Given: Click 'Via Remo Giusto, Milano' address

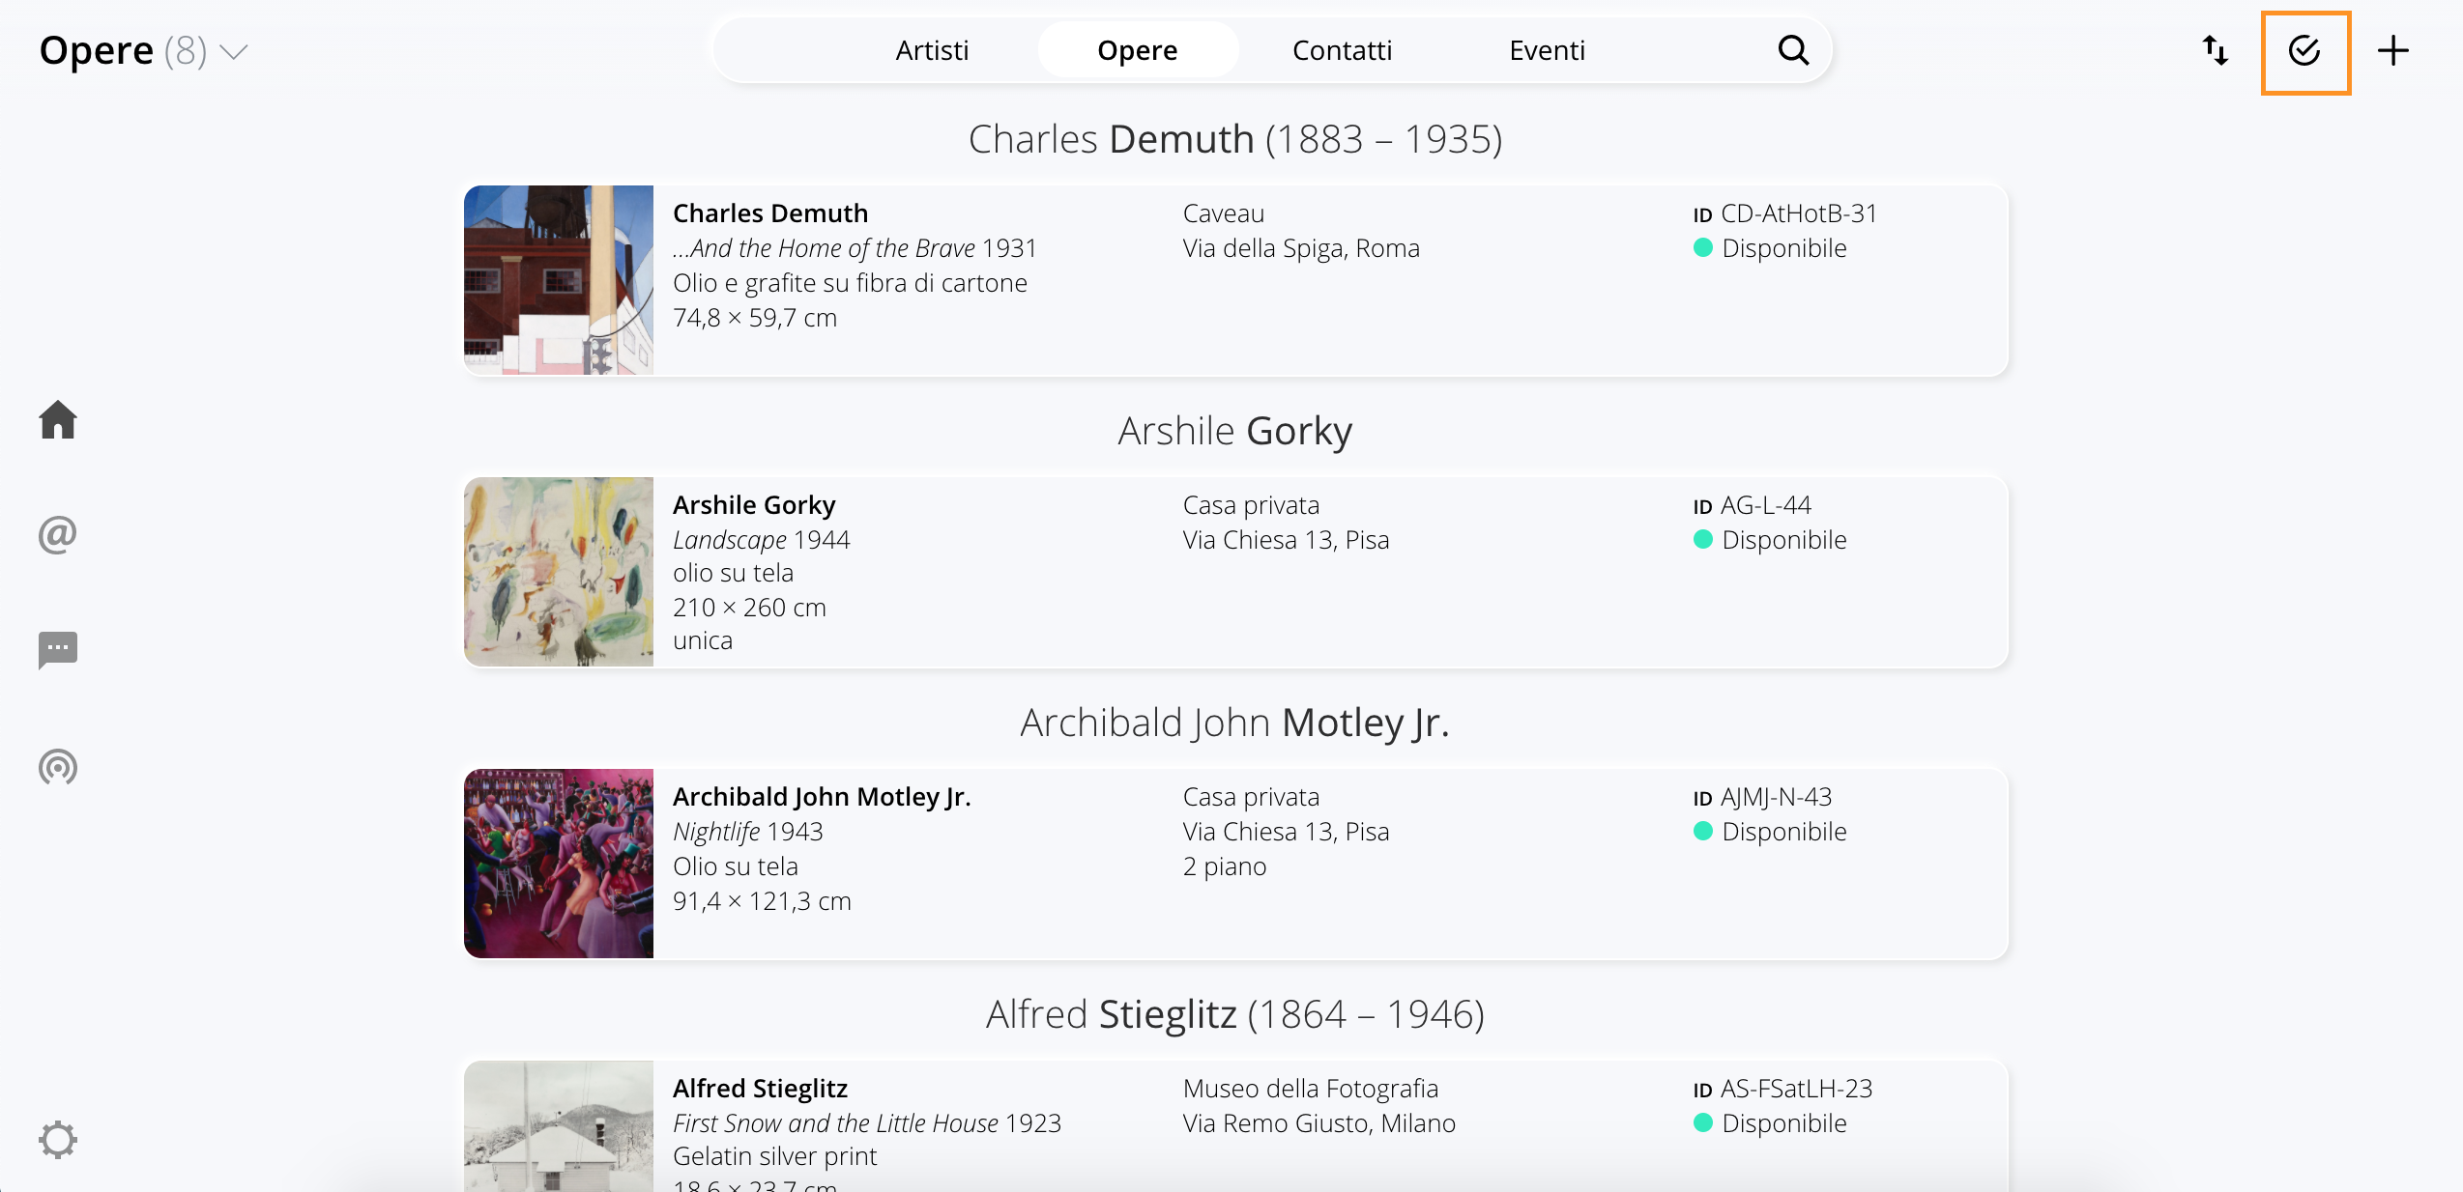Looking at the screenshot, I should 1319,1123.
